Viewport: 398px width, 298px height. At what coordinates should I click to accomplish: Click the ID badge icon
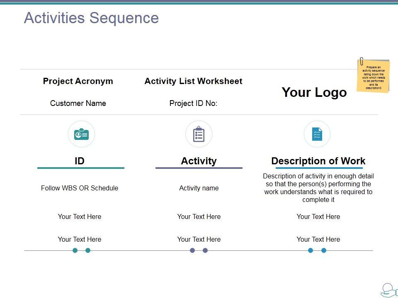pyautogui.click(x=81, y=134)
